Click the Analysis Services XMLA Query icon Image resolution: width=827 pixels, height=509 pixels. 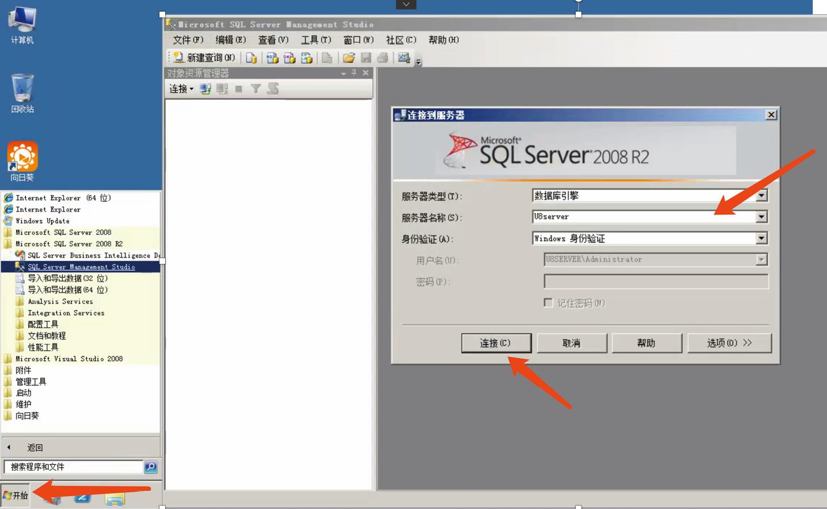307,58
